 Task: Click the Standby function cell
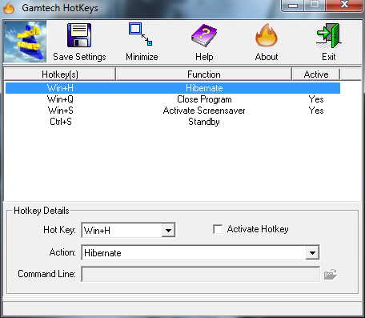204,122
